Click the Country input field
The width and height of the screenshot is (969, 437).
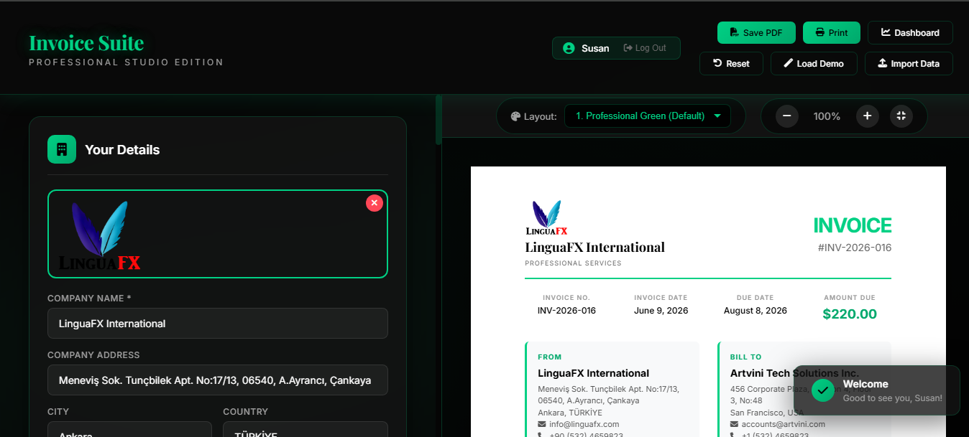(x=306, y=429)
